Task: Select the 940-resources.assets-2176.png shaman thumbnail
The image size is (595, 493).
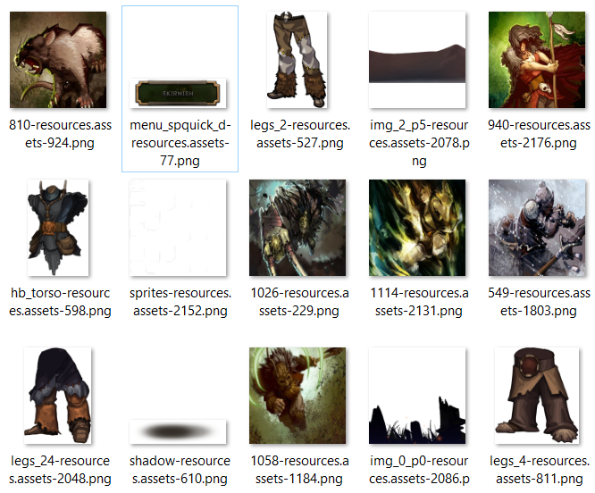Action: [537, 60]
